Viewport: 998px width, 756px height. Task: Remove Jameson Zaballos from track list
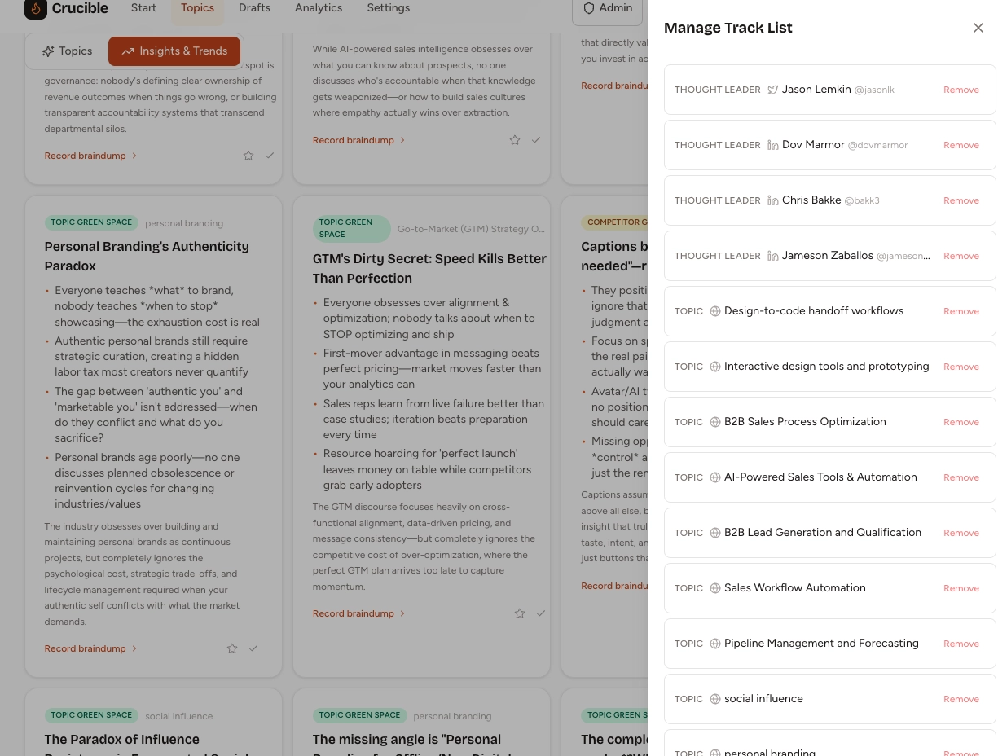click(961, 256)
